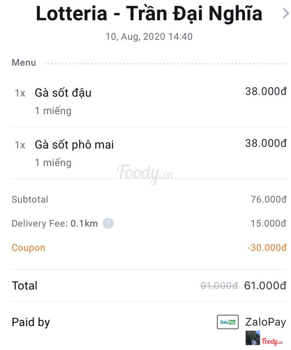This screenshot has height=350, width=291.
Task: Click the Foody.vn logo at bottom right
Action: 272,341
